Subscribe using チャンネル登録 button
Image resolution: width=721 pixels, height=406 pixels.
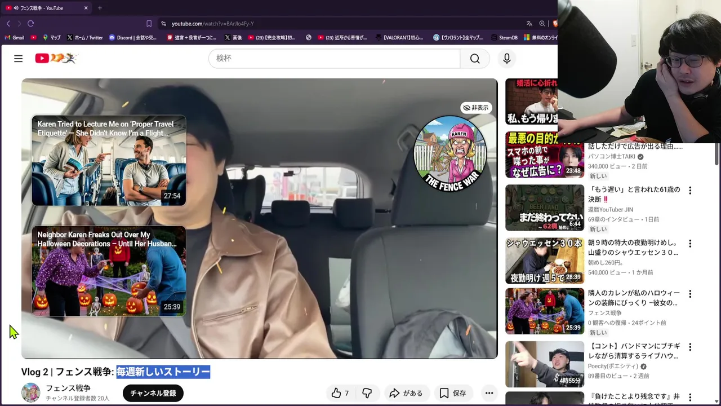coord(153,393)
